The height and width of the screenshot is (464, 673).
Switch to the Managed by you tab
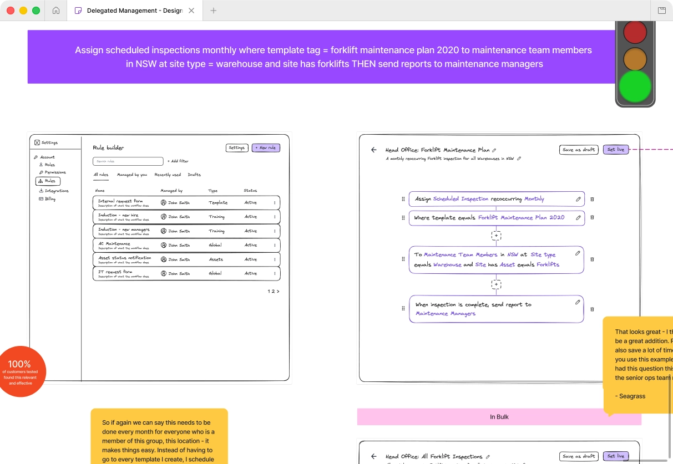[x=132, y=175]
